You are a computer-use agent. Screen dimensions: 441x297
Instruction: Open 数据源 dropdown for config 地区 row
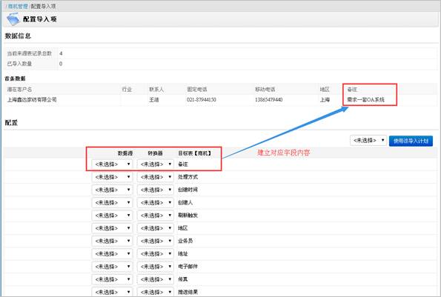pos(112,228)
